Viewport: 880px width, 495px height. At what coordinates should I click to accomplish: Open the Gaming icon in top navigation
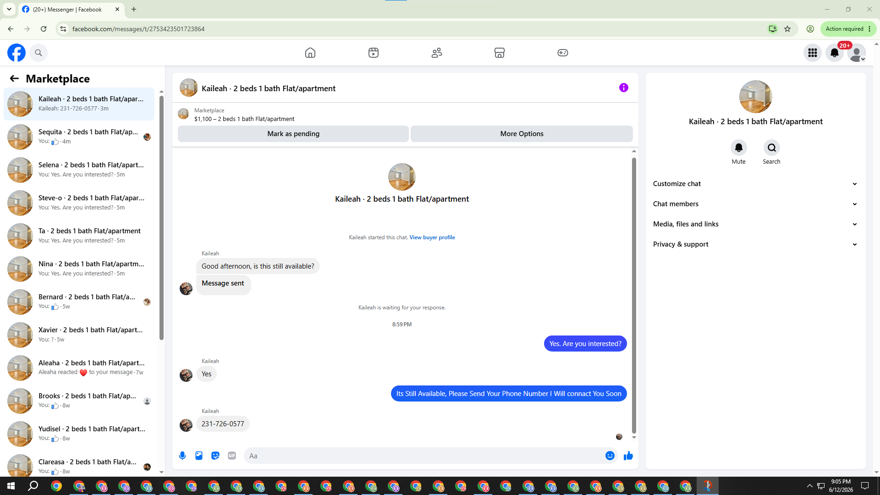click(563, 53)
